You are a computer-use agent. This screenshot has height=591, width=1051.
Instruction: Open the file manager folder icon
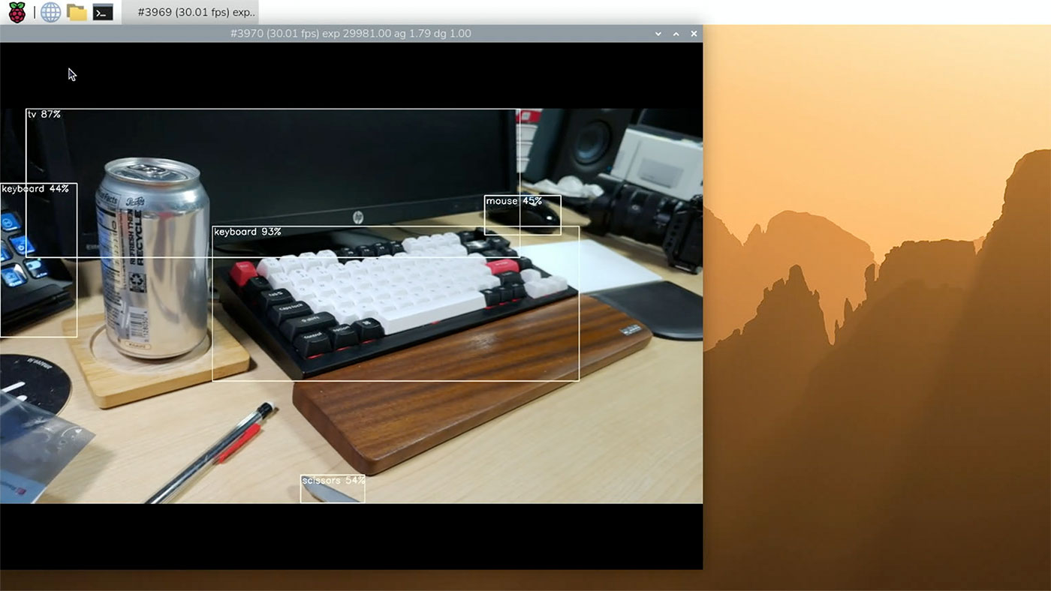pos(77,12)
